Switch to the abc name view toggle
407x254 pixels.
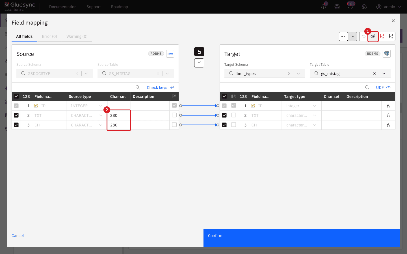(x=343, y=36)
